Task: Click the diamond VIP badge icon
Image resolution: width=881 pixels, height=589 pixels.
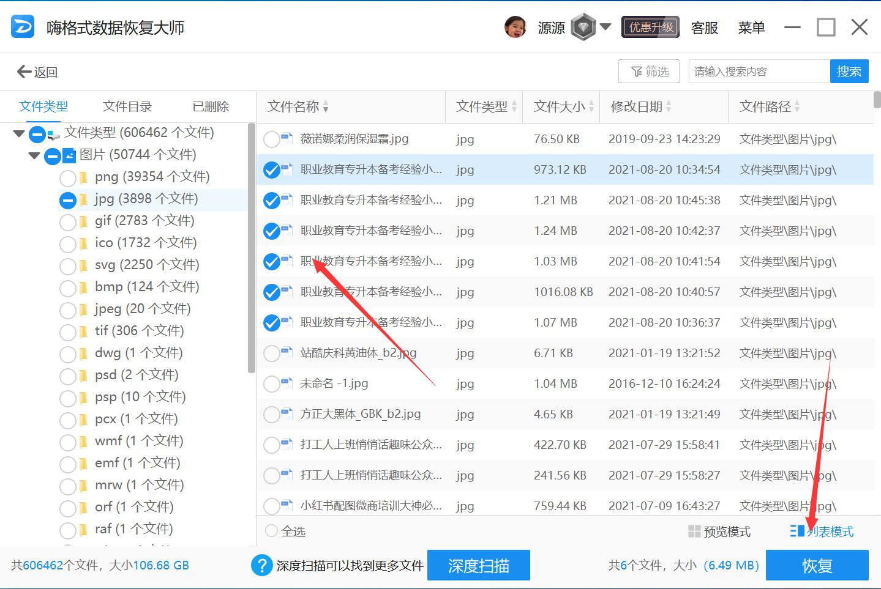Action: [583, 28]
